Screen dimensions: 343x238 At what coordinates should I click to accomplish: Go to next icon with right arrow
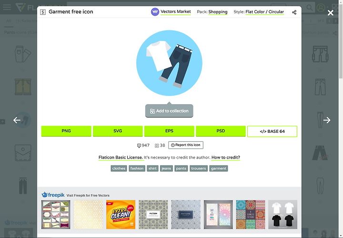point(327,120)
